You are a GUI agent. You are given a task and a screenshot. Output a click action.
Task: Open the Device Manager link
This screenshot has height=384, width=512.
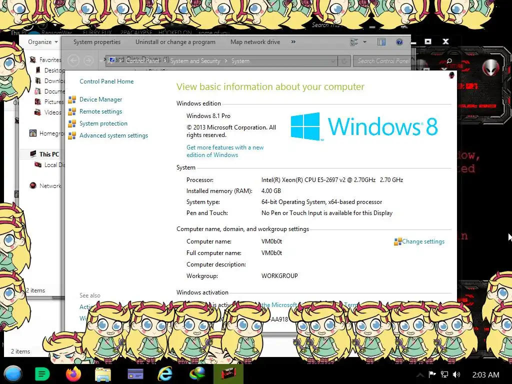pyautogui.click(x=100, y=99)
